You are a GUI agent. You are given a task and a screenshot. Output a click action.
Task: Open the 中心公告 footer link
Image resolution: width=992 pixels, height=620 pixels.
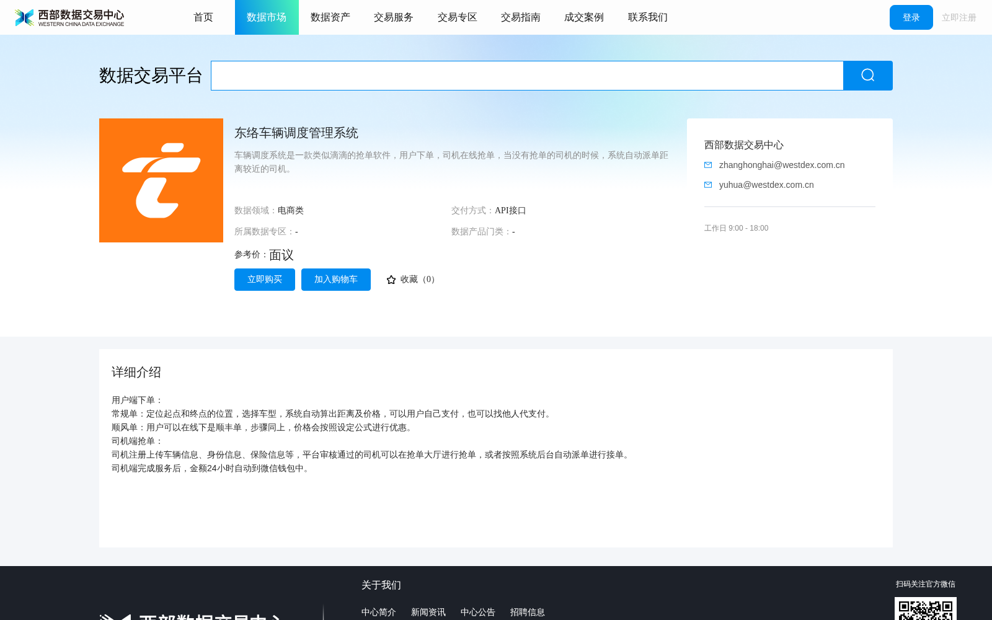478,612
